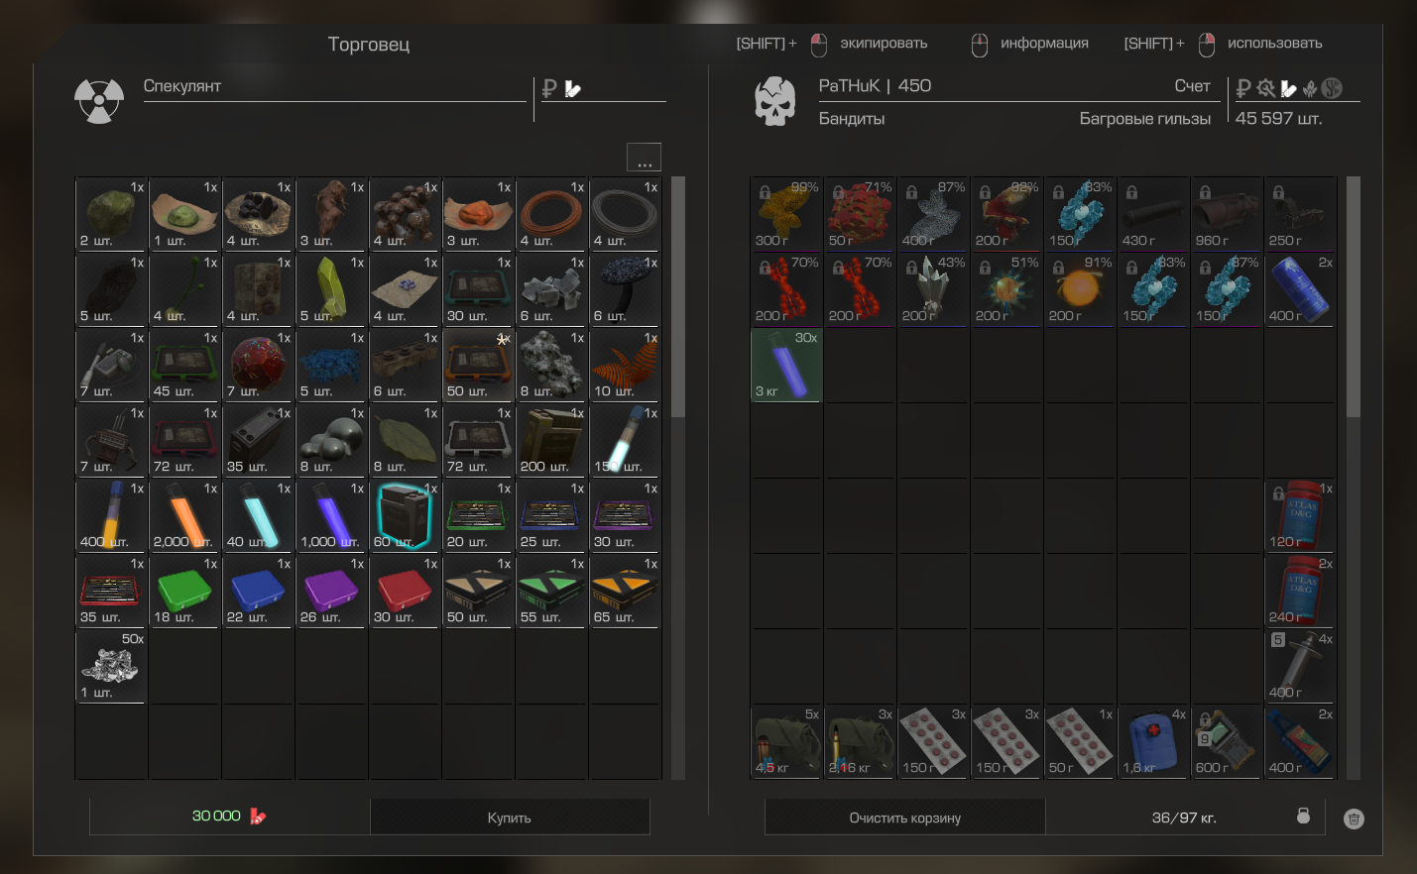
Task: Select the ruble currency tab in player account
Action: pyautogui.click(x=1242, y=89)
